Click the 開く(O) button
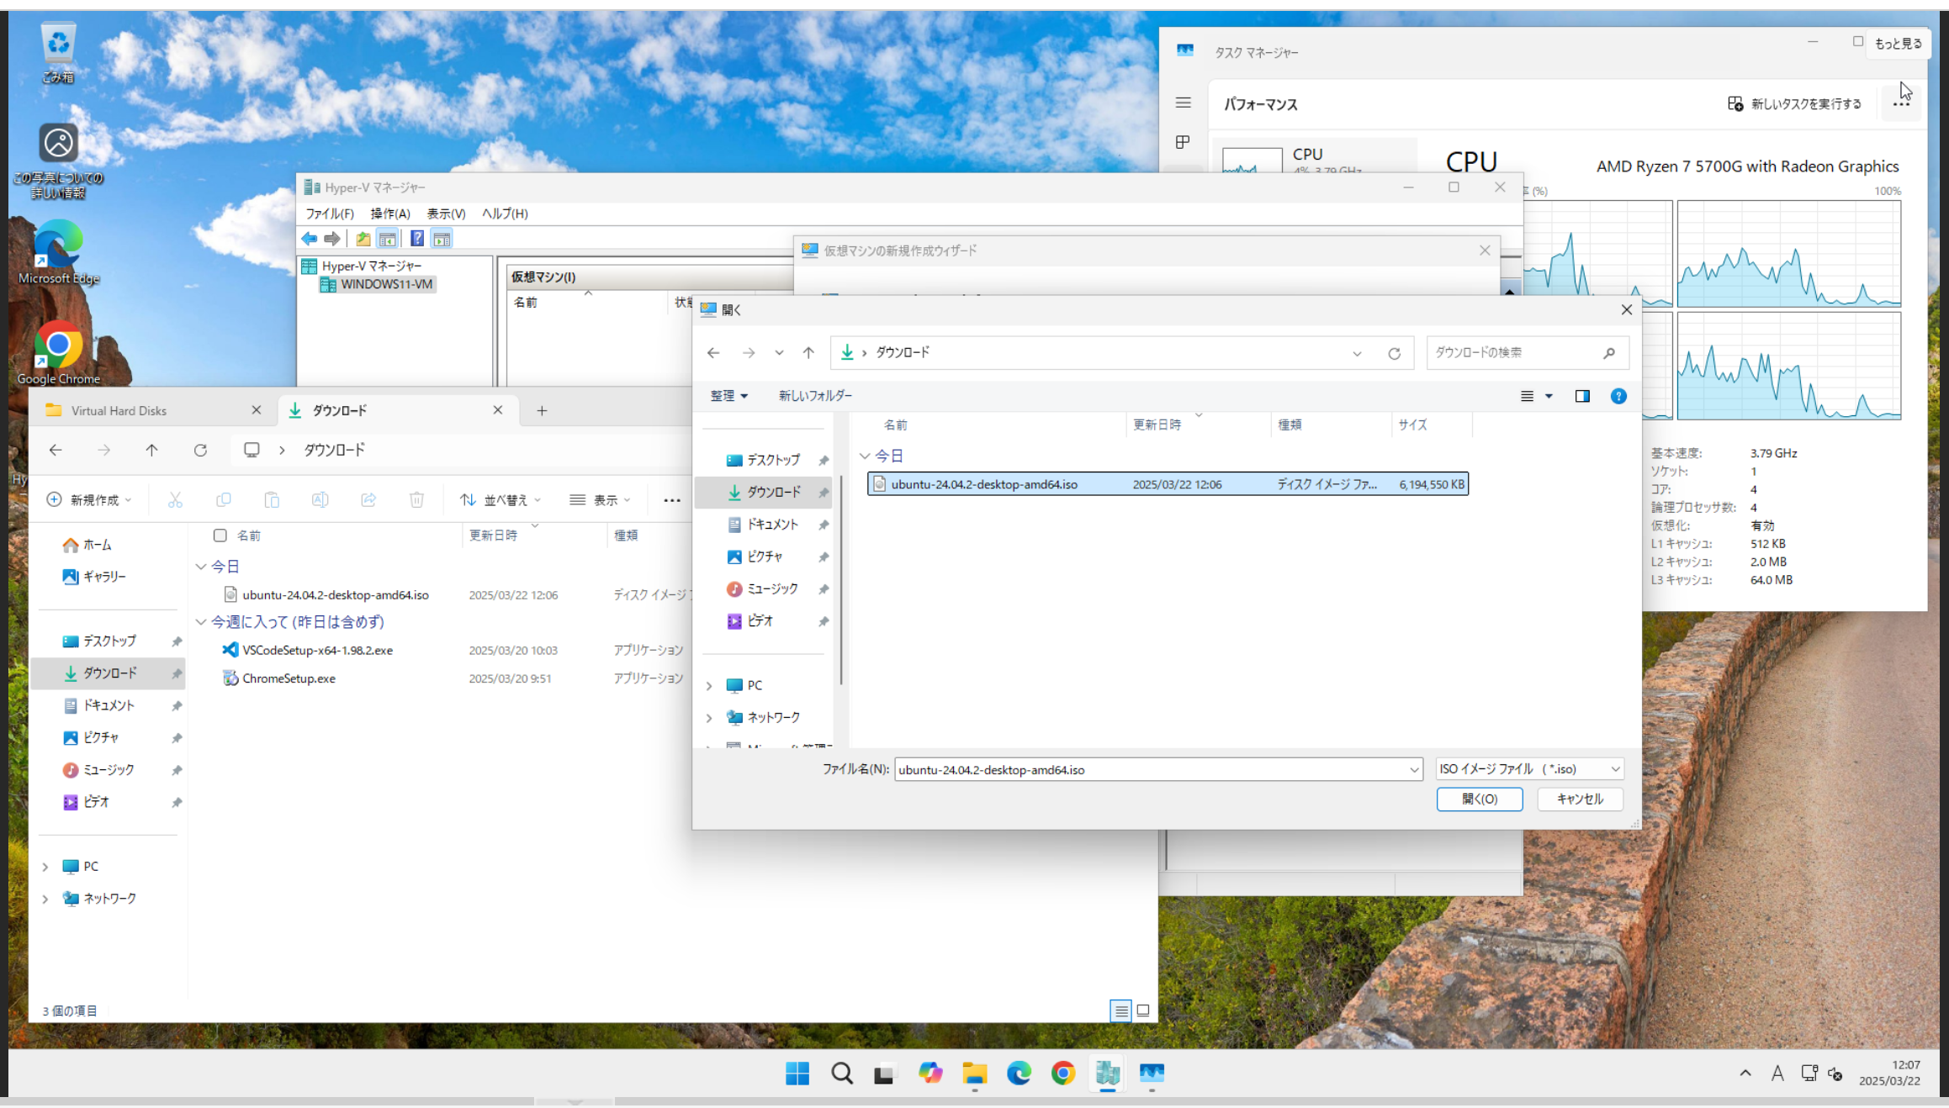Image resolution: width=1949 pixels, height=1108 pixels. point(1479,799)
